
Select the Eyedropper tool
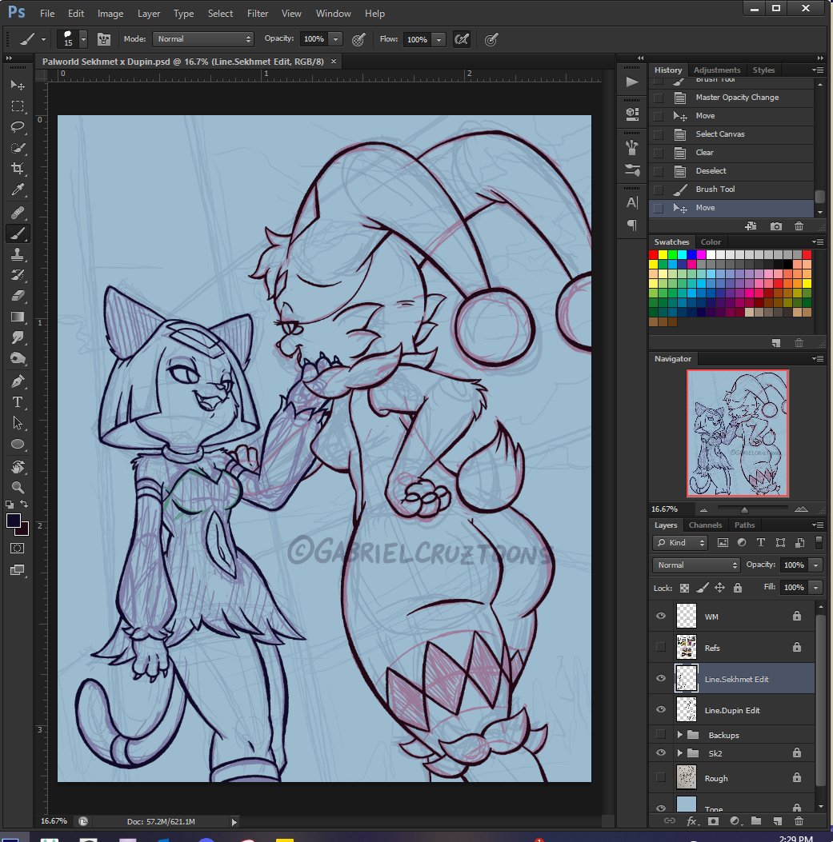click(x=17, y=190)
